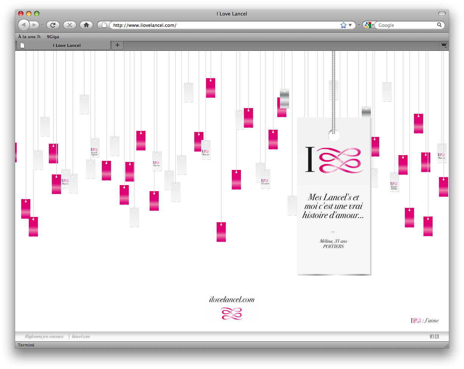Reload the page with the refresh button
Screen dimensions: 464x369
[53, 25]
